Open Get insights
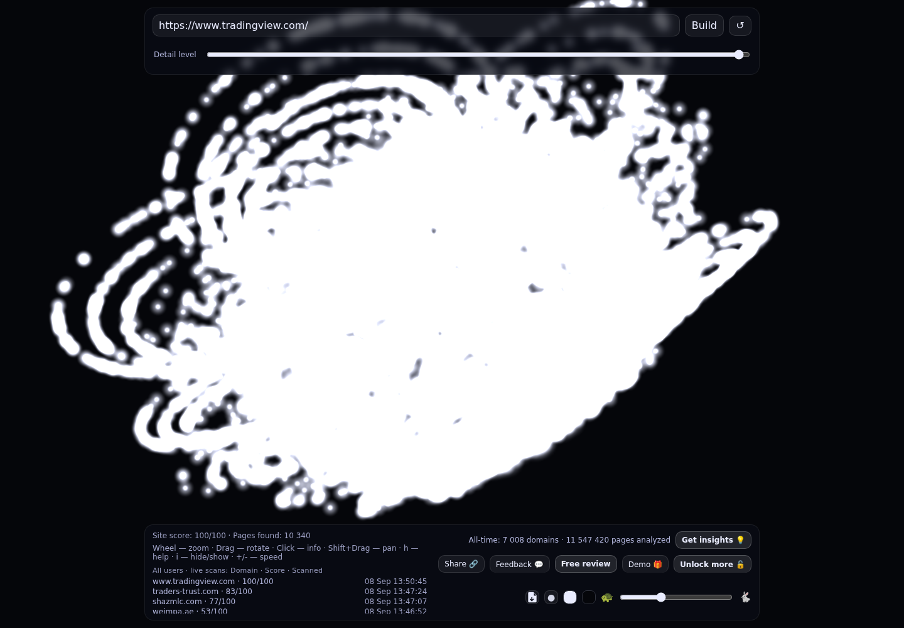This screenshot has height=628, width=904. click(x=713, y=540)
